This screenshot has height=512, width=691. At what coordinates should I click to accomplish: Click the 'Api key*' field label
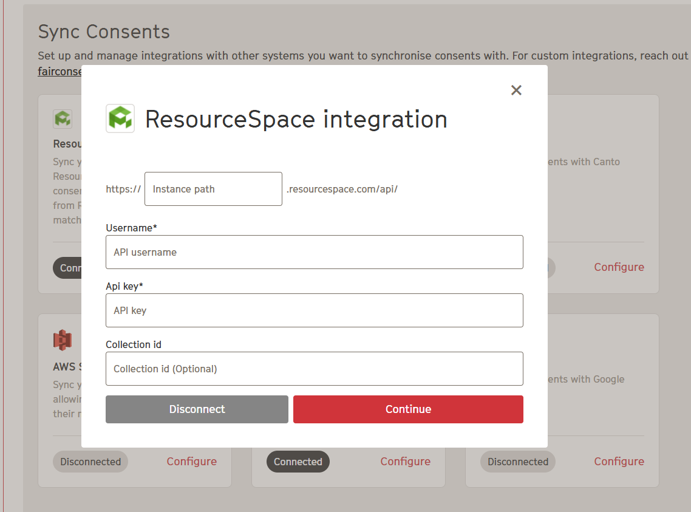coord(124,286)
